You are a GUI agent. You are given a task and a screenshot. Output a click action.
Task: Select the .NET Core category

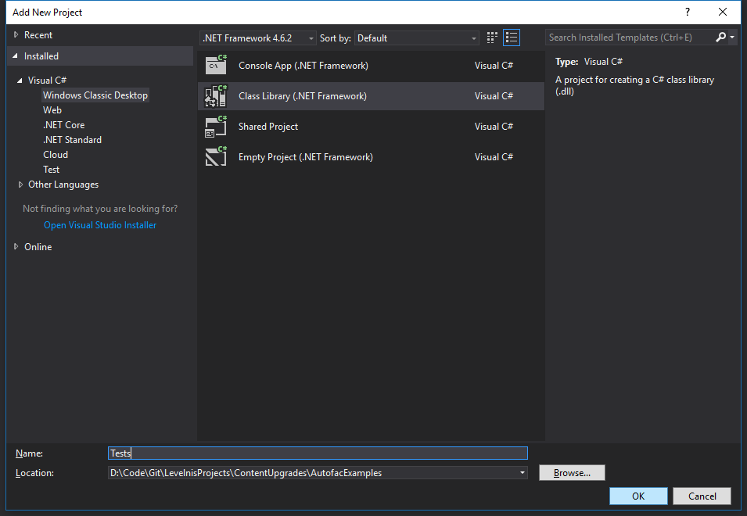64,125
